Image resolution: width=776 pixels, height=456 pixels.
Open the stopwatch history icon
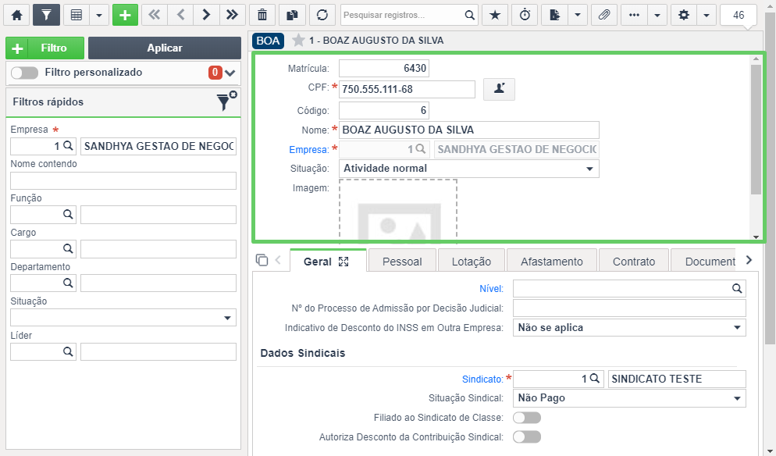pyautogui.click(x=525, y=16)
